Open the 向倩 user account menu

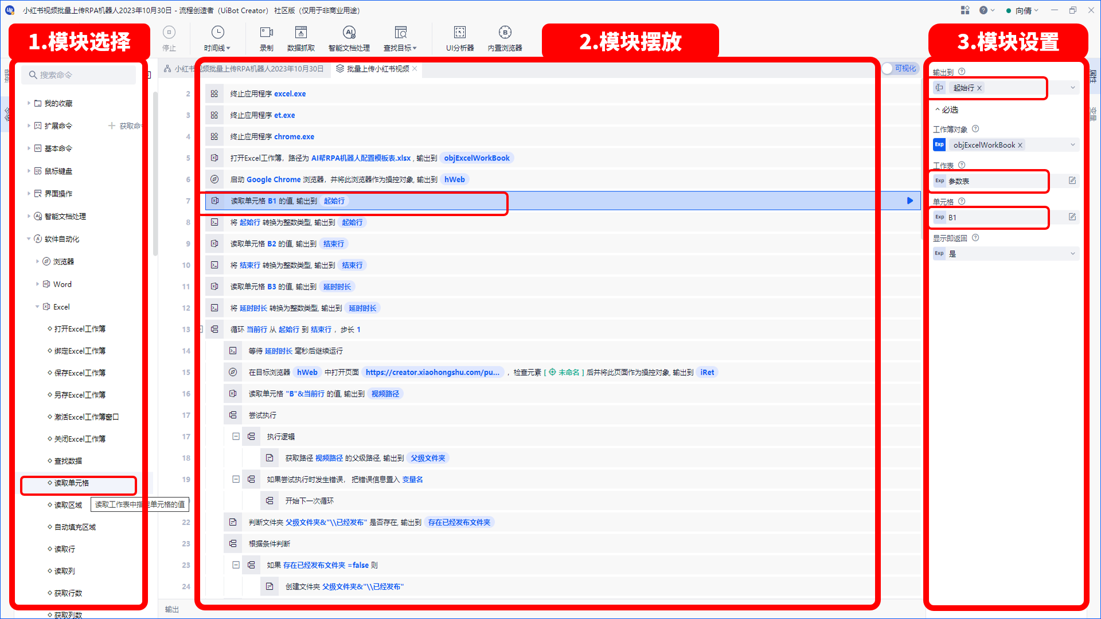coord(1022,10)
